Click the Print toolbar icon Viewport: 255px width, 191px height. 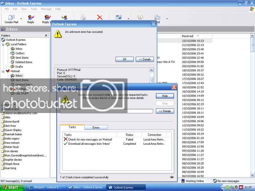83,17
